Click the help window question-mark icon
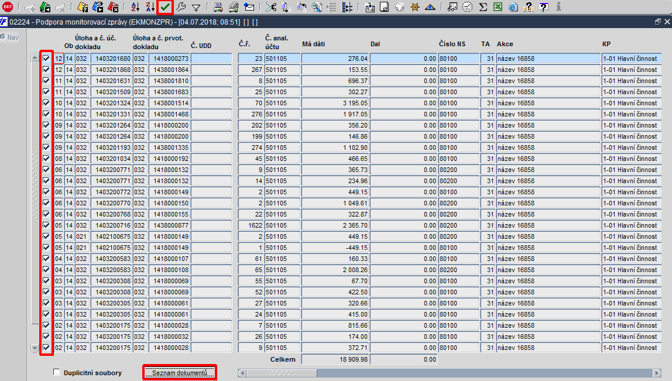 544,7
